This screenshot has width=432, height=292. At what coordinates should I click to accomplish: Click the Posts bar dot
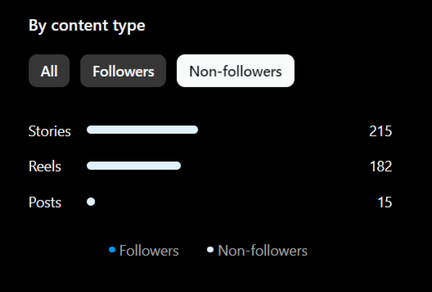pos(91,202)
